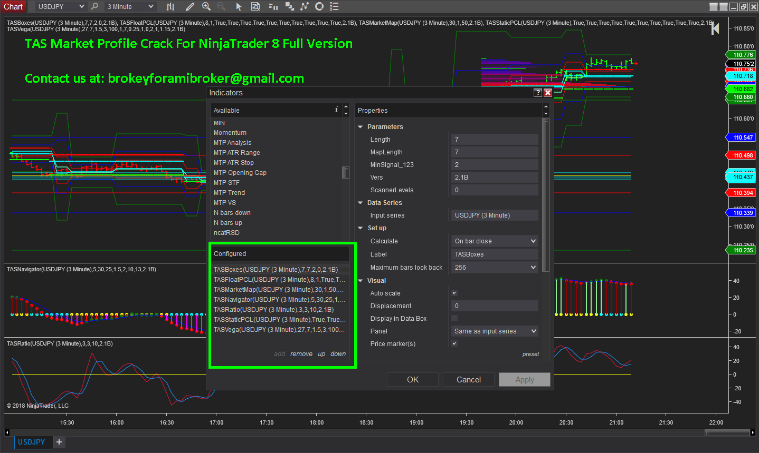Select N bars down in Available list

point(277,213)
